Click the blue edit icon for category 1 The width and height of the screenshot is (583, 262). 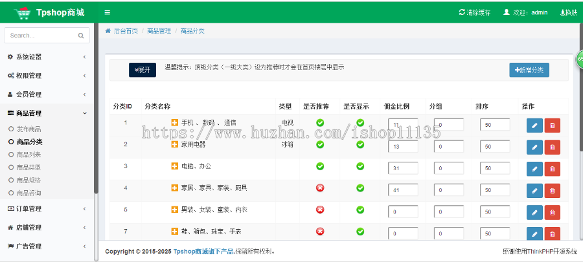point(534,126)
